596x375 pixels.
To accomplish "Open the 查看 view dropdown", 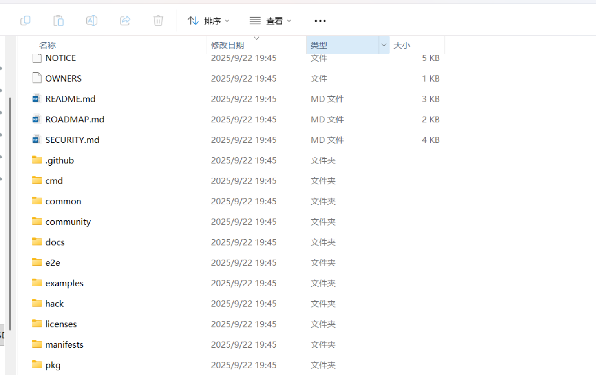I will click(x=271, y=21).
